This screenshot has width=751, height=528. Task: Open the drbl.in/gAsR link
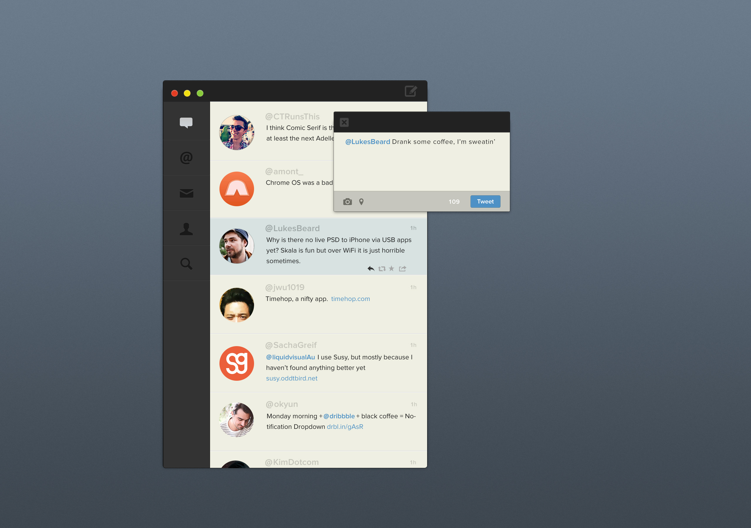(345, 427)
